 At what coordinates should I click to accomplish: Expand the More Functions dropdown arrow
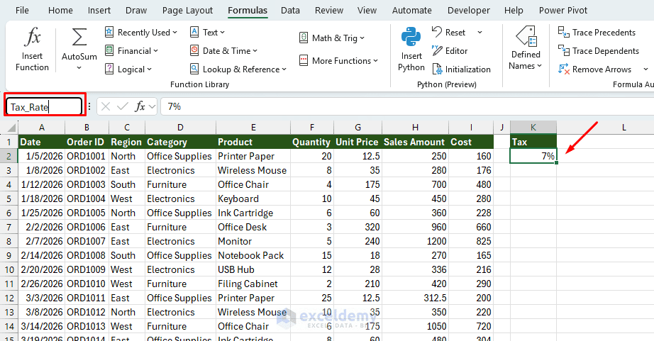coord(376,61)
